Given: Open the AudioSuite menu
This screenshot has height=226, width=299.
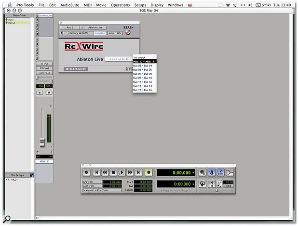Looking at the screenshot, I should pos(69,5).
